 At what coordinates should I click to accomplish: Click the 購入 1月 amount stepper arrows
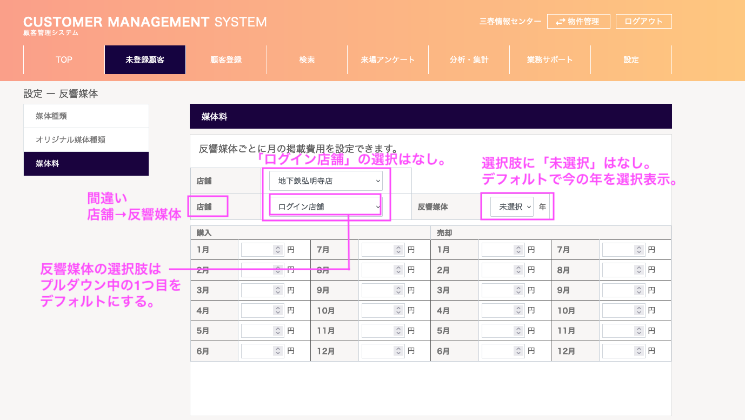pyautogui.click(x=278, y=250)
